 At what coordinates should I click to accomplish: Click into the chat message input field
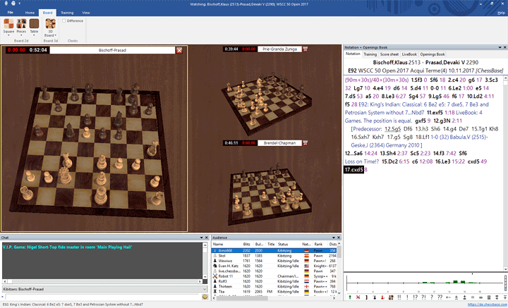(99, 297)
